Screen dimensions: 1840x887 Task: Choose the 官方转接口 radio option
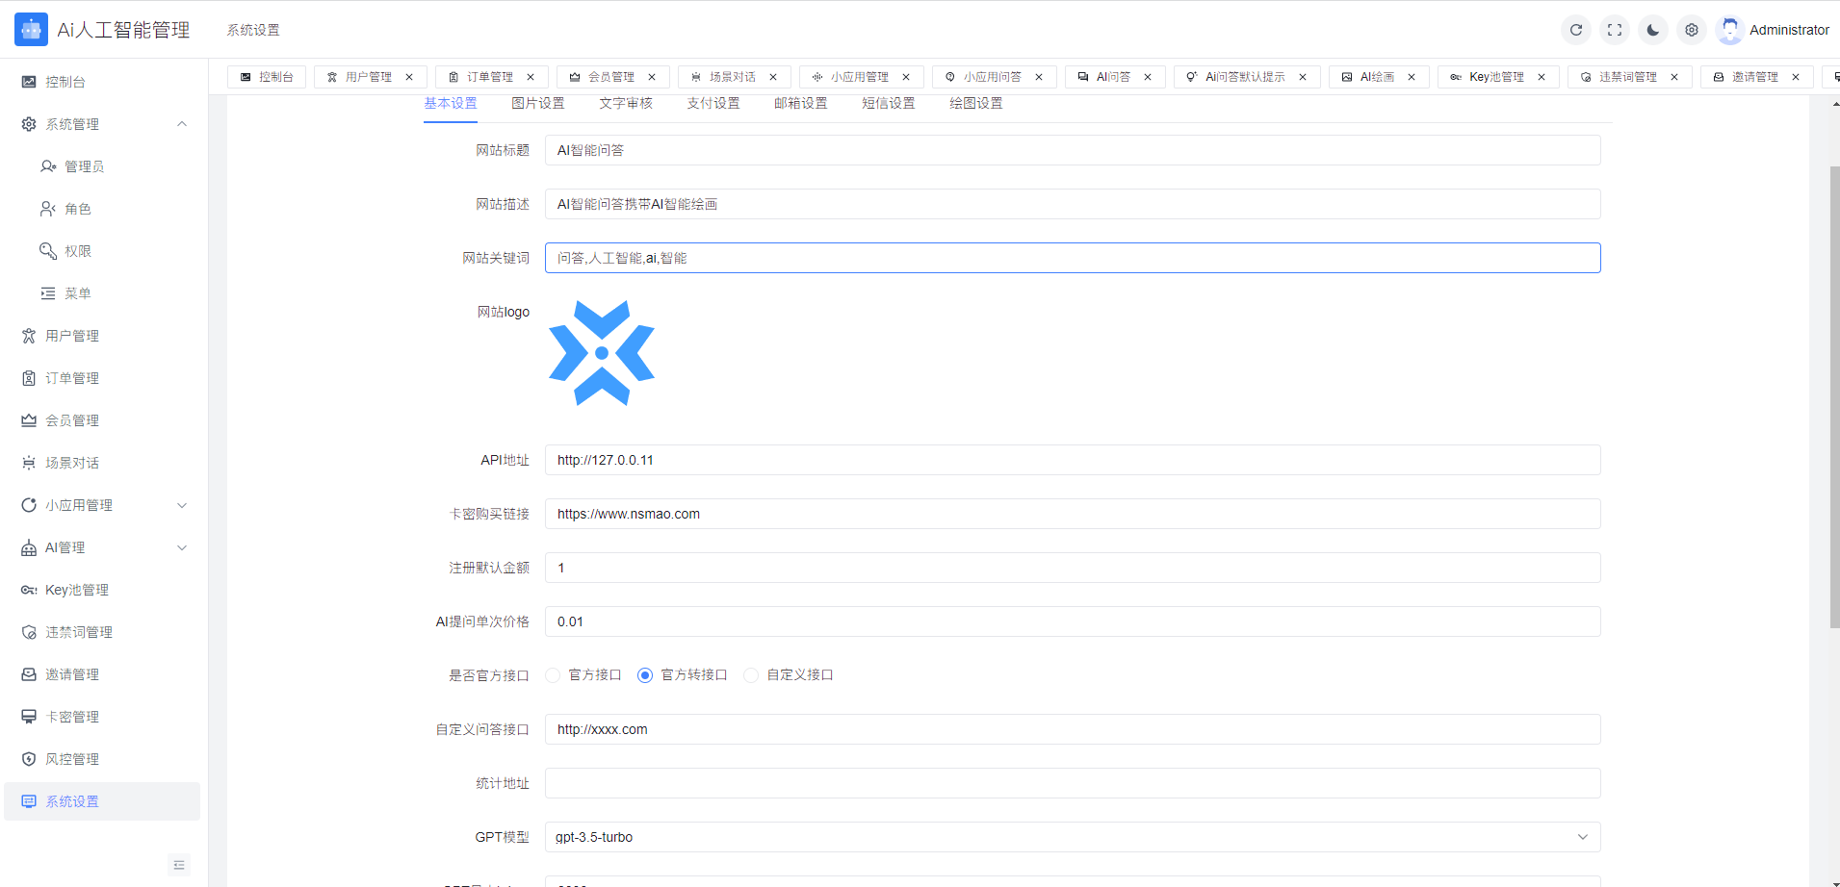click(683, 675)
